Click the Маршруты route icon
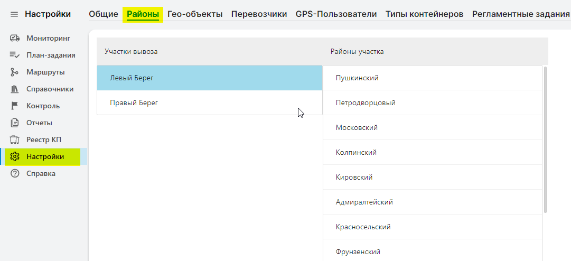The width and height of the screenshot is (571, 261). coord(15,72)
